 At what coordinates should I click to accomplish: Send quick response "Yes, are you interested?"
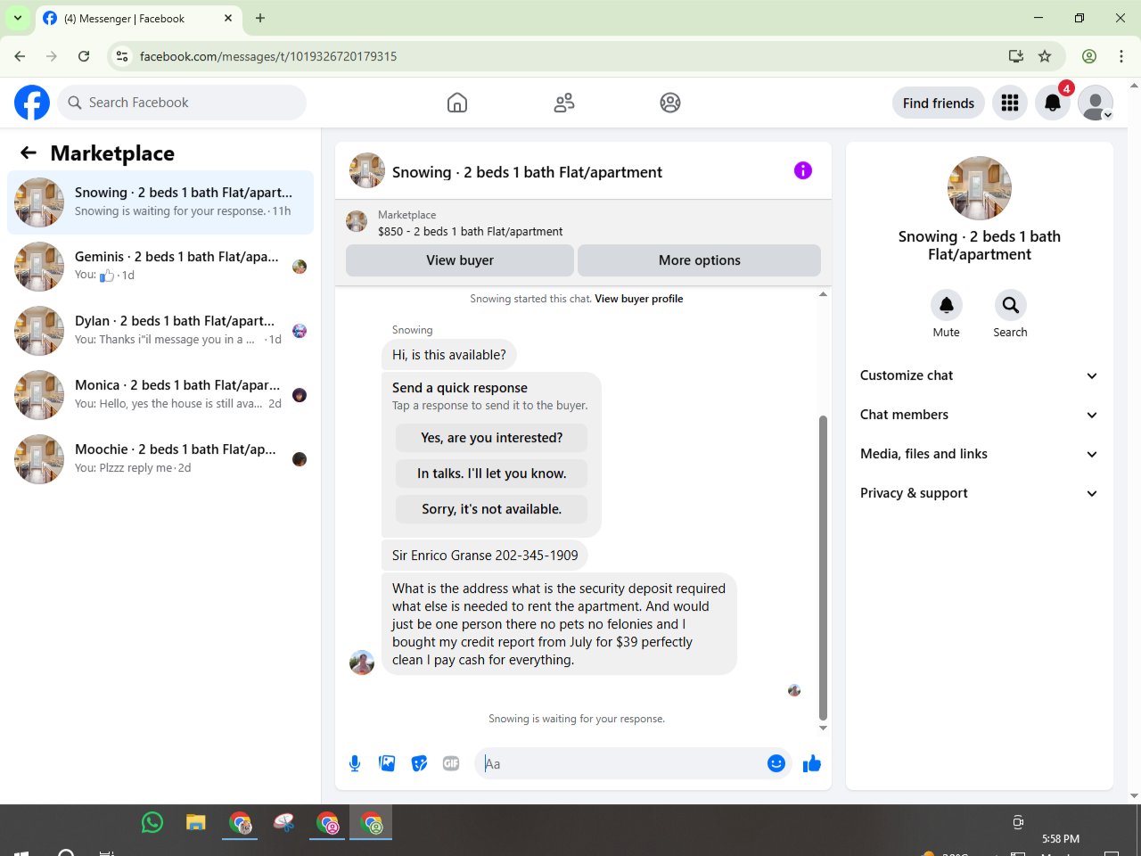(492, 438)
